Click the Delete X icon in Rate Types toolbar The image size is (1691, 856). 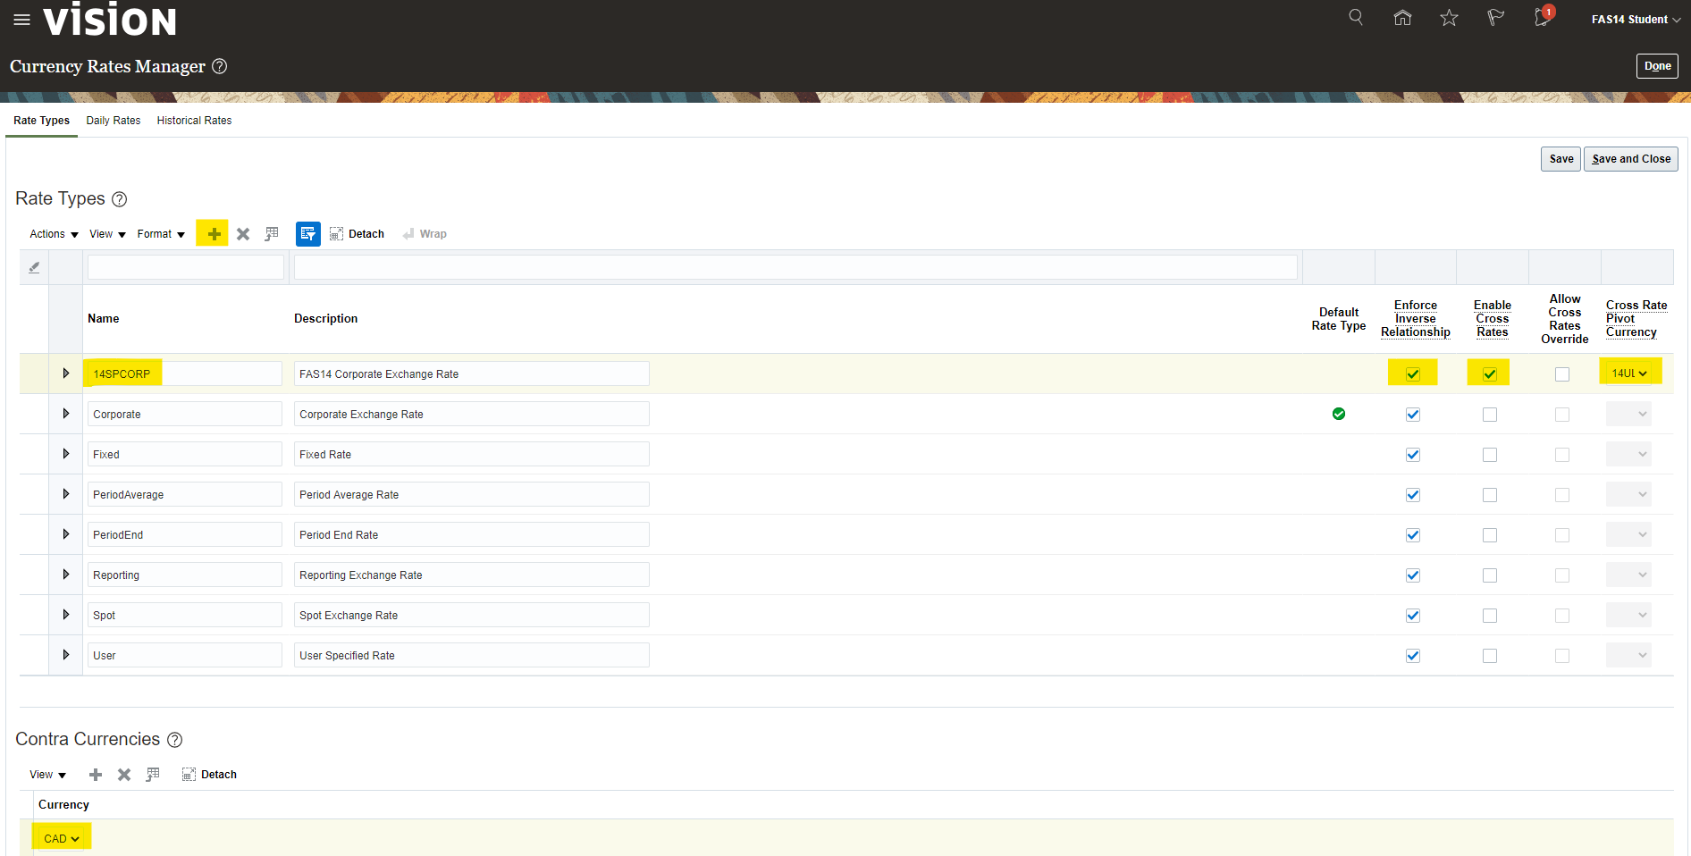[x=243, y=234]
